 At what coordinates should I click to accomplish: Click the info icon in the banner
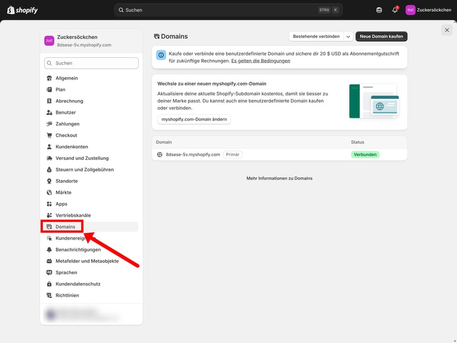161,55
